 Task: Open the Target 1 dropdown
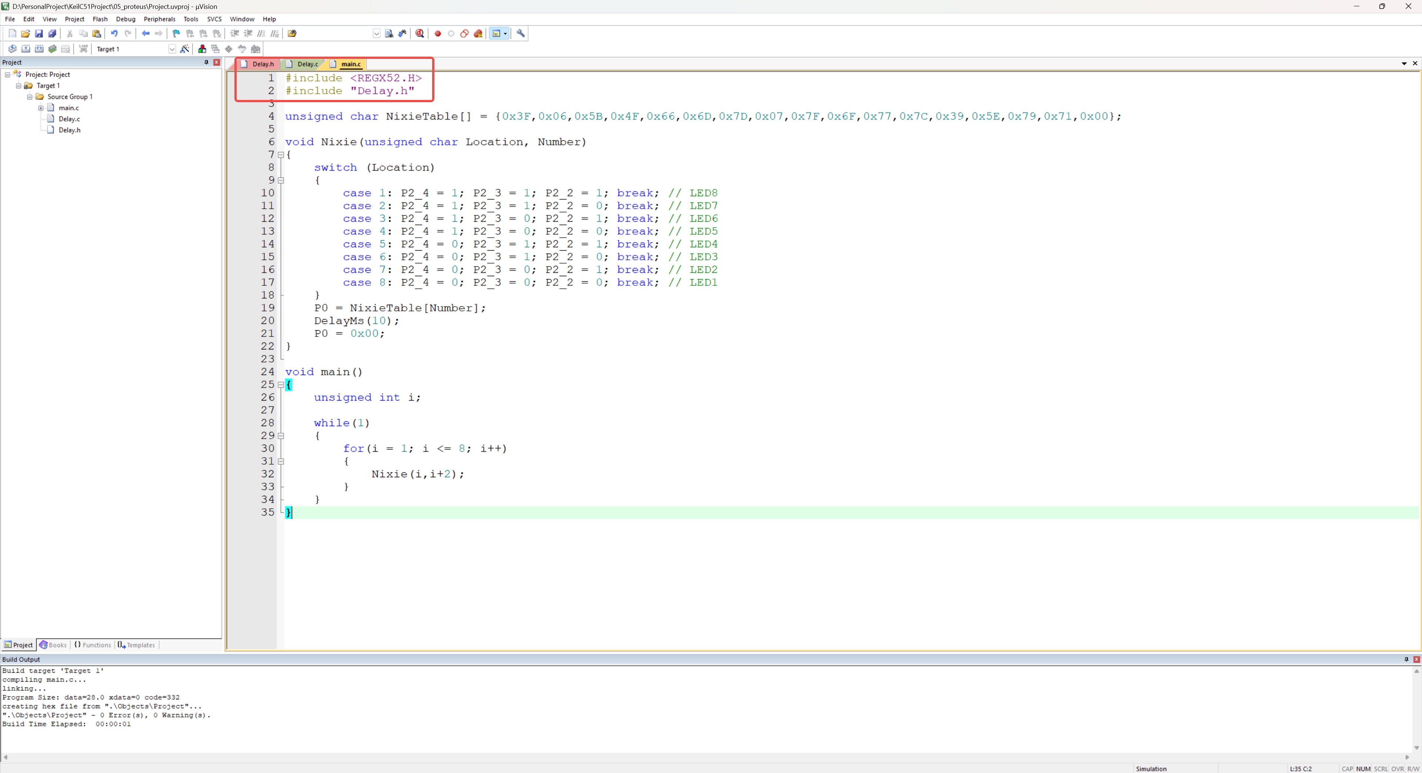pyautogui.click(x=172, y=49)
